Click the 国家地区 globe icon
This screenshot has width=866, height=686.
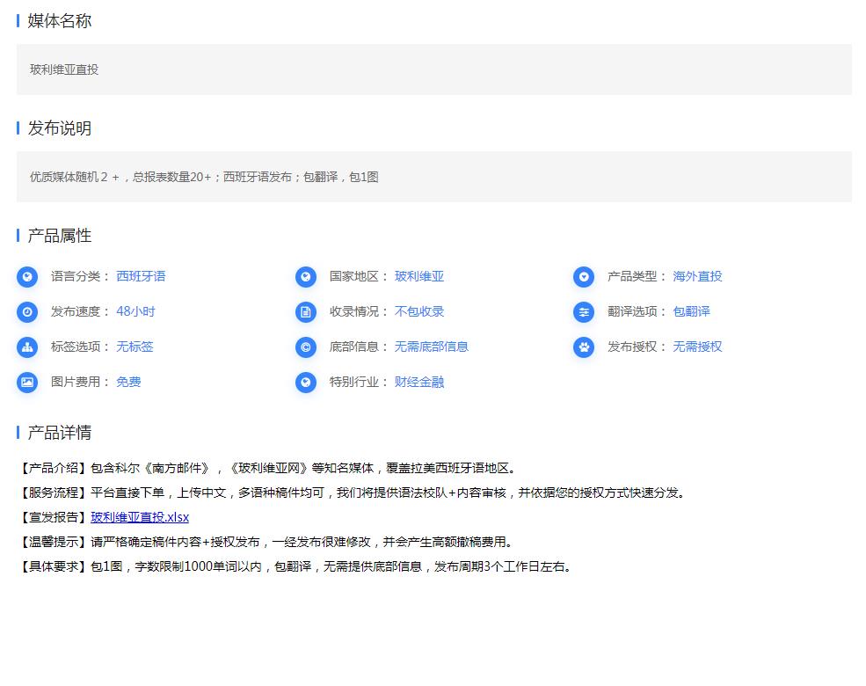(x=305, y=277)
